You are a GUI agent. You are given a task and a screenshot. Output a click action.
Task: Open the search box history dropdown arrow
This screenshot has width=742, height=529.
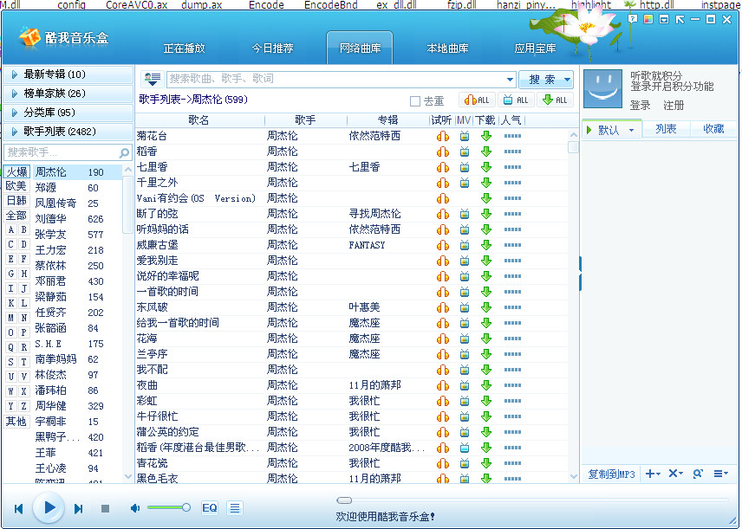(510, 80)
